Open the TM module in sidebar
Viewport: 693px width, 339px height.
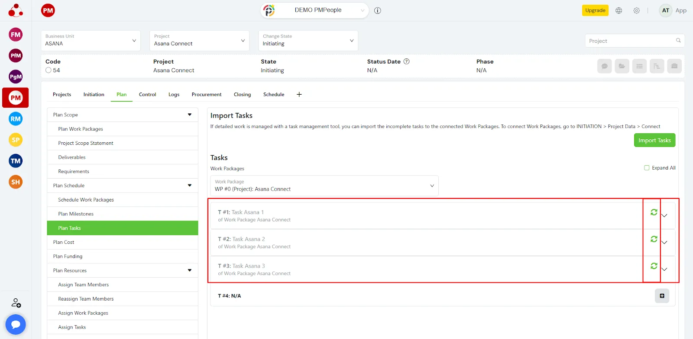click(16, 161)
